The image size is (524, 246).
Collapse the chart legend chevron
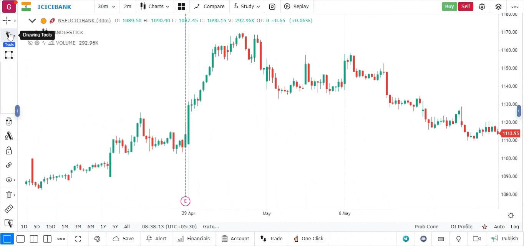[32, 21]
